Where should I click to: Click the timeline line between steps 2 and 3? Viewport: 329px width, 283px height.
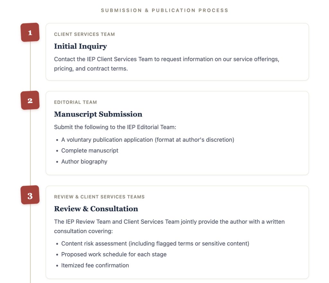(31, 147)
